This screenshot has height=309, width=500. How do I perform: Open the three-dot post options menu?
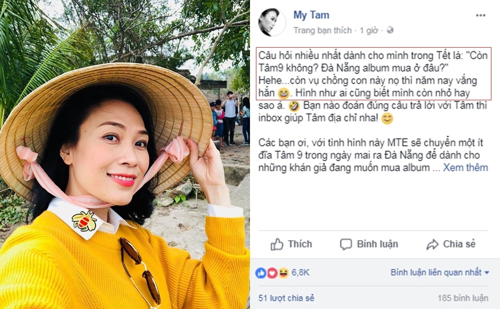coord(481,15)
